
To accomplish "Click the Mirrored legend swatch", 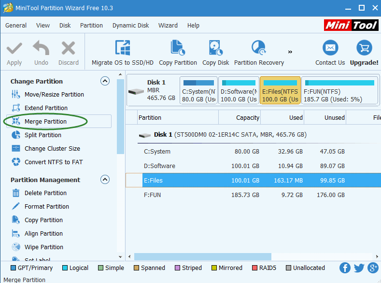I will [x=214, y=268].
